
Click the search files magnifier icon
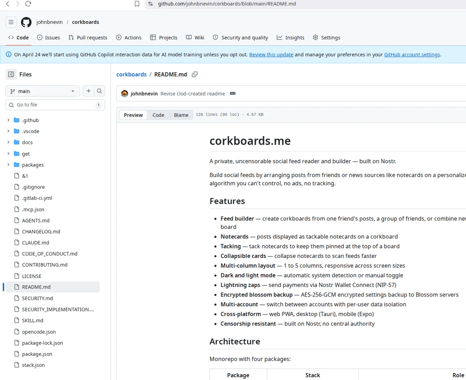99,91
